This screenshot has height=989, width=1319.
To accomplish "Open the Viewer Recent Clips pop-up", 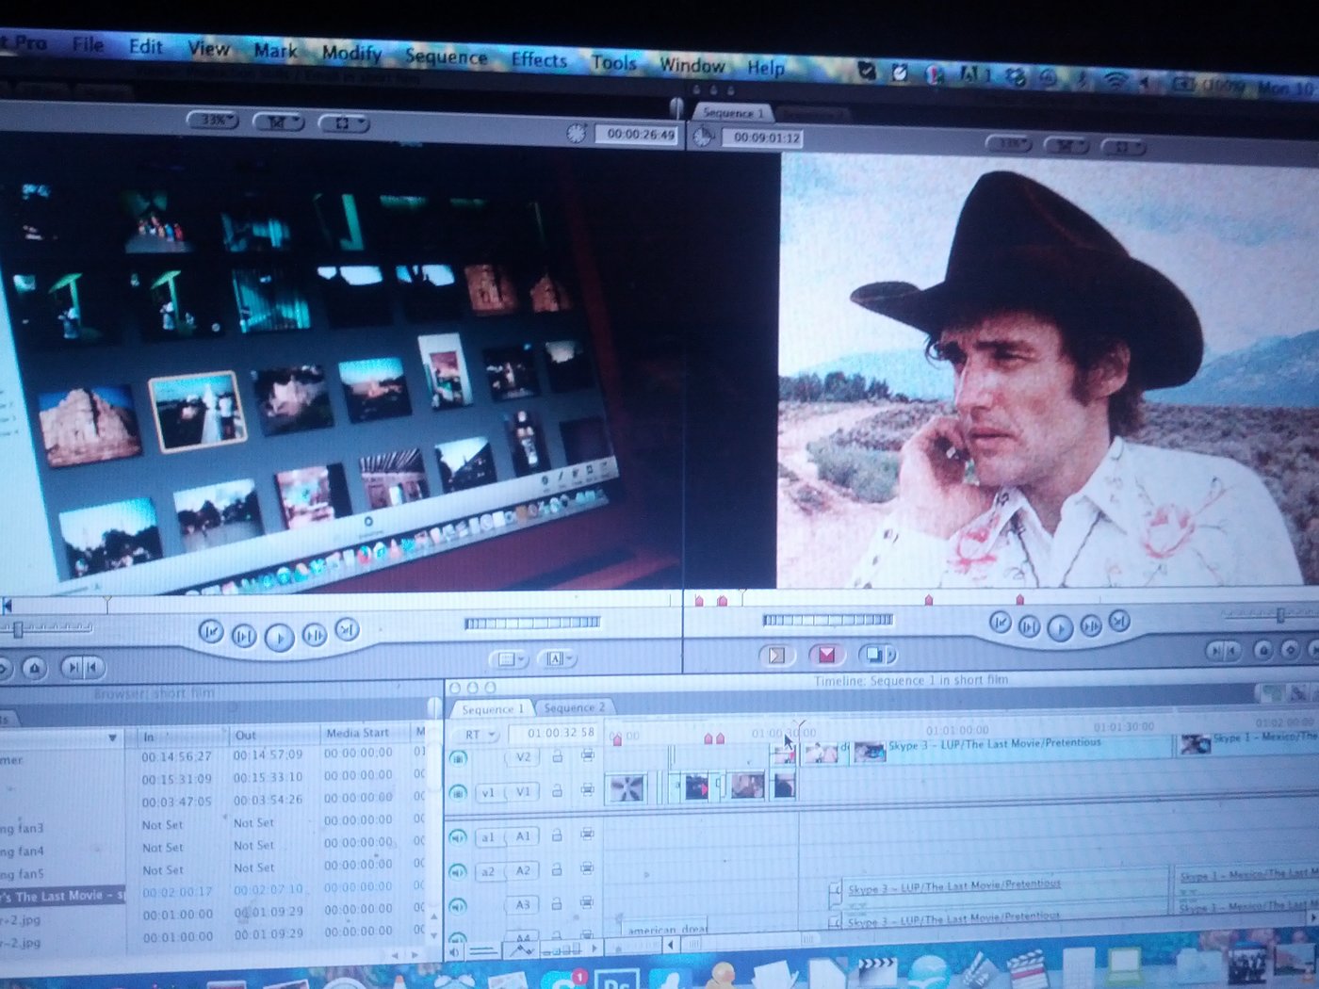I will point(508,659).
